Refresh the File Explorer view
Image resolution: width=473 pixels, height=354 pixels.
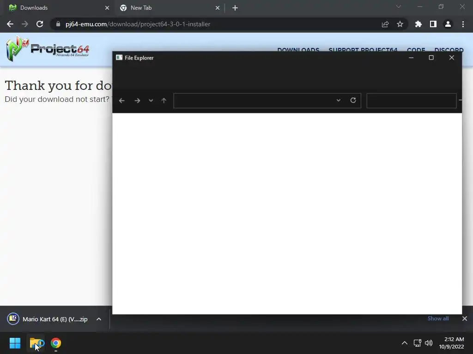coord(353,100)
